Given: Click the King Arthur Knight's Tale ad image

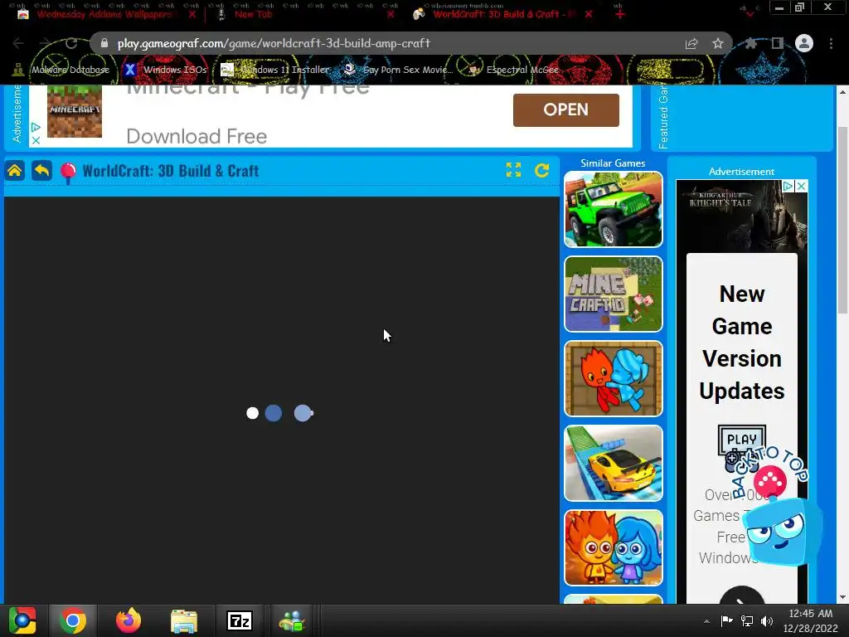Looking at the screenshot, I should [742, 216].
